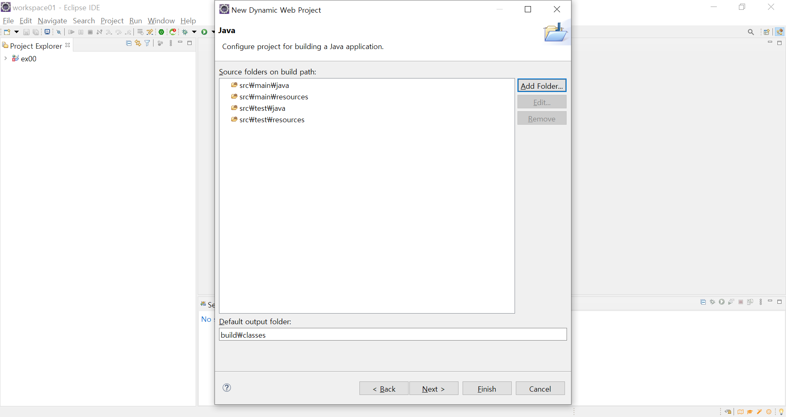
Task: Click the Drop To Frame icon
Action: point(140,32)
